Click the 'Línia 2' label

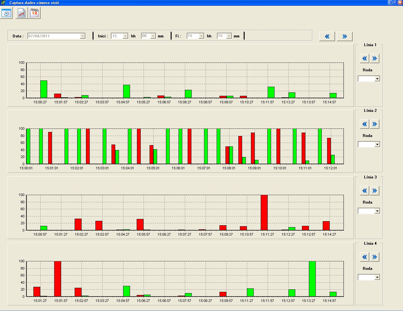coord(370,111)
